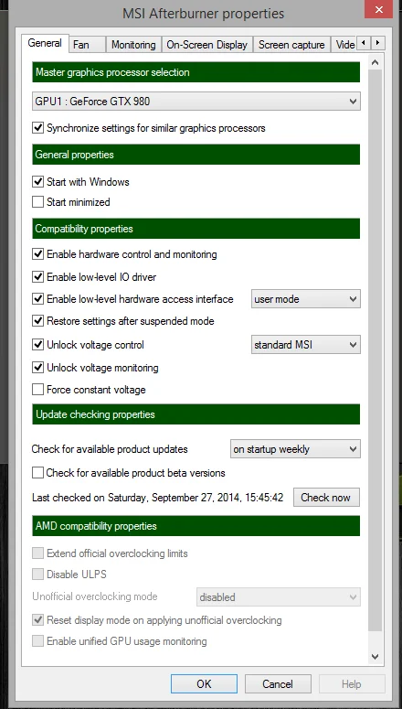Enable Force constant voltage
This screenshot has height=709, width=402.
[38, 390]
